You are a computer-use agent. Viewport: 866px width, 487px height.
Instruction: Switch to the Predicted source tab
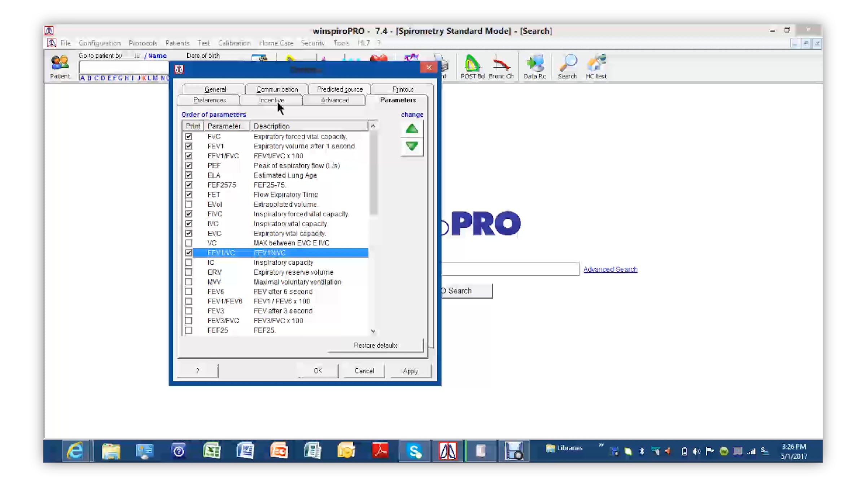click(340, 89)
